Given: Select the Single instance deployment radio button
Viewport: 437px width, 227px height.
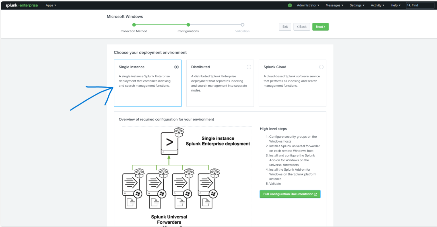Looking at the screenshot, I should [x=176, y=67].
